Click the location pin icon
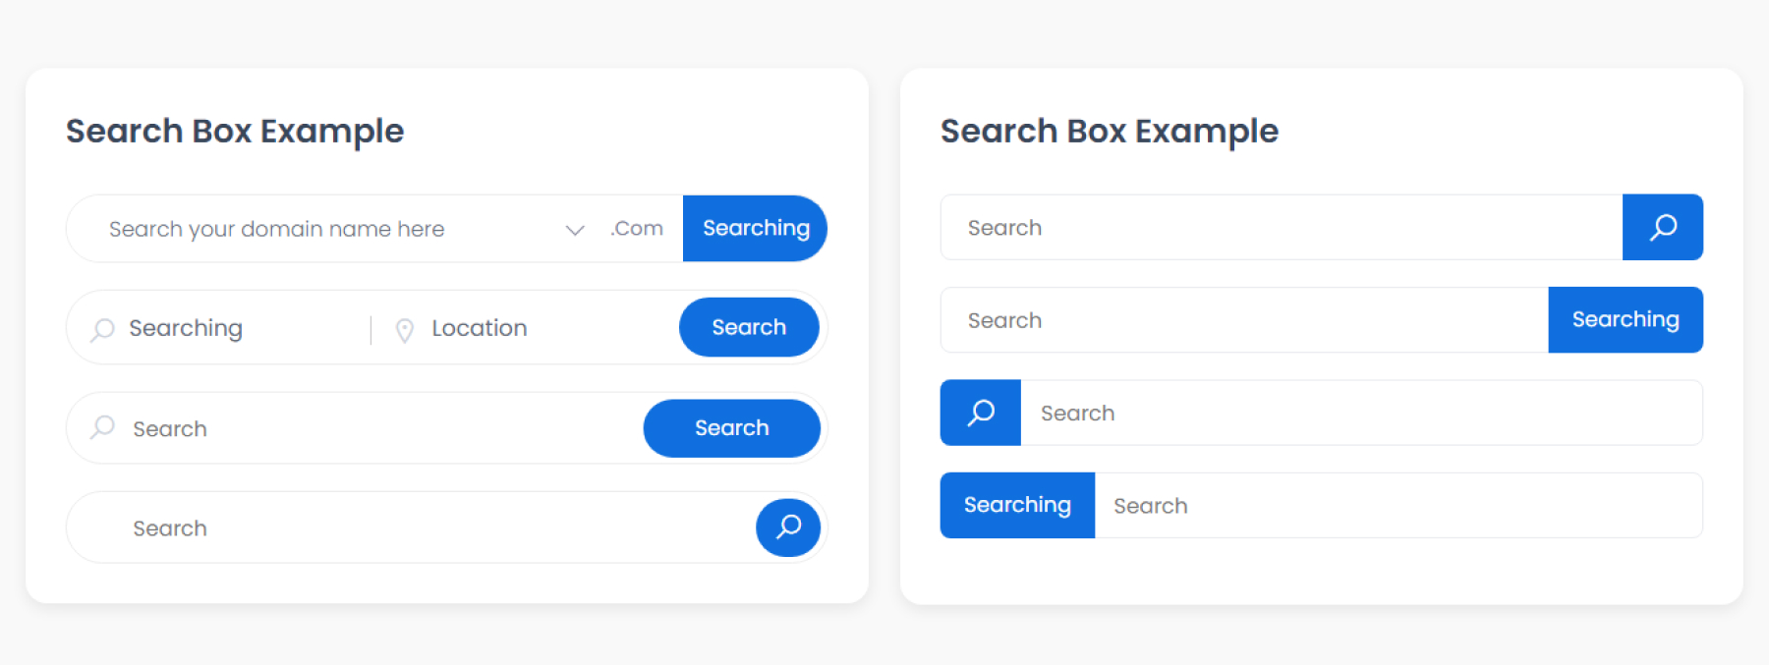This screenshot has width=1769, height=665. click(x=404, y=330)
